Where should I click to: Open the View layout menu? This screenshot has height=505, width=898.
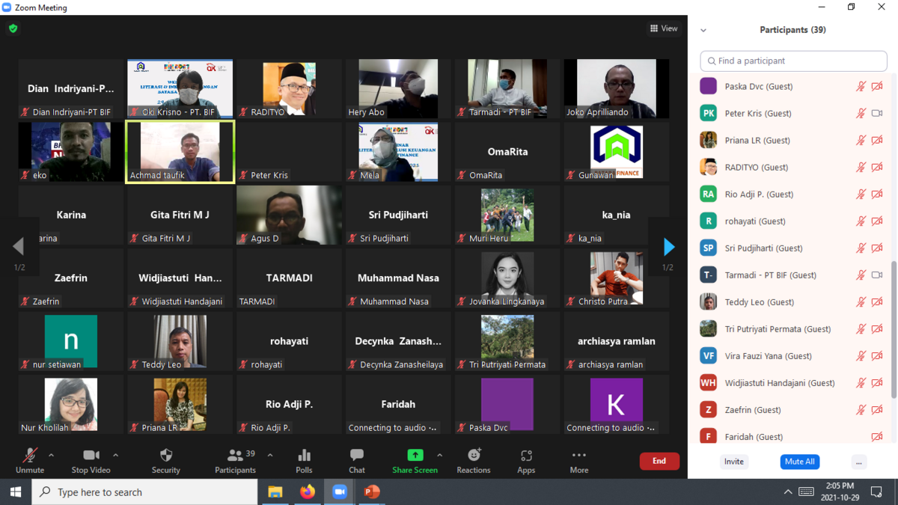[664, 28]
